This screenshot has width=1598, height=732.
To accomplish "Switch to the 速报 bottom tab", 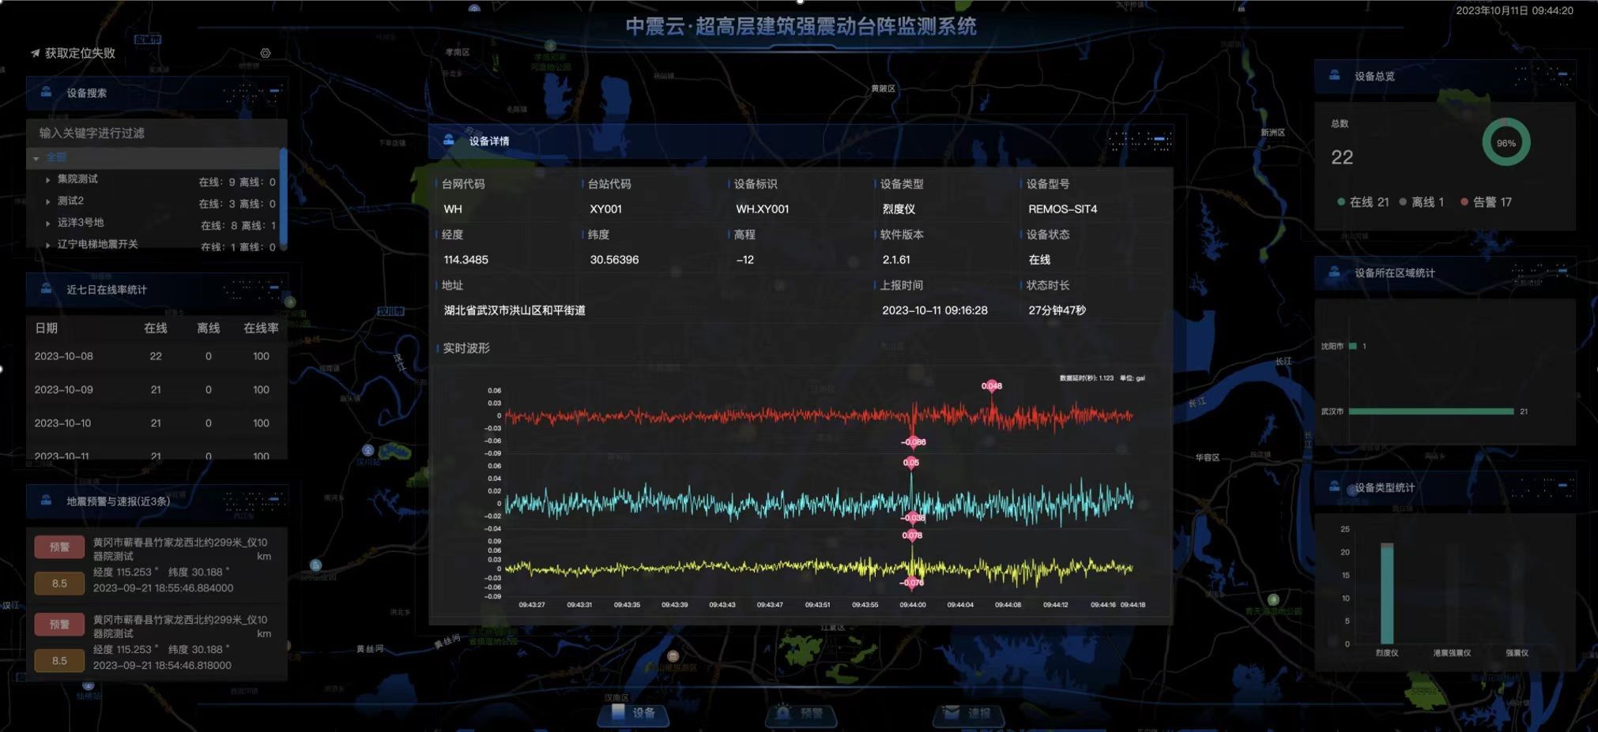I will tap(970, 714).
